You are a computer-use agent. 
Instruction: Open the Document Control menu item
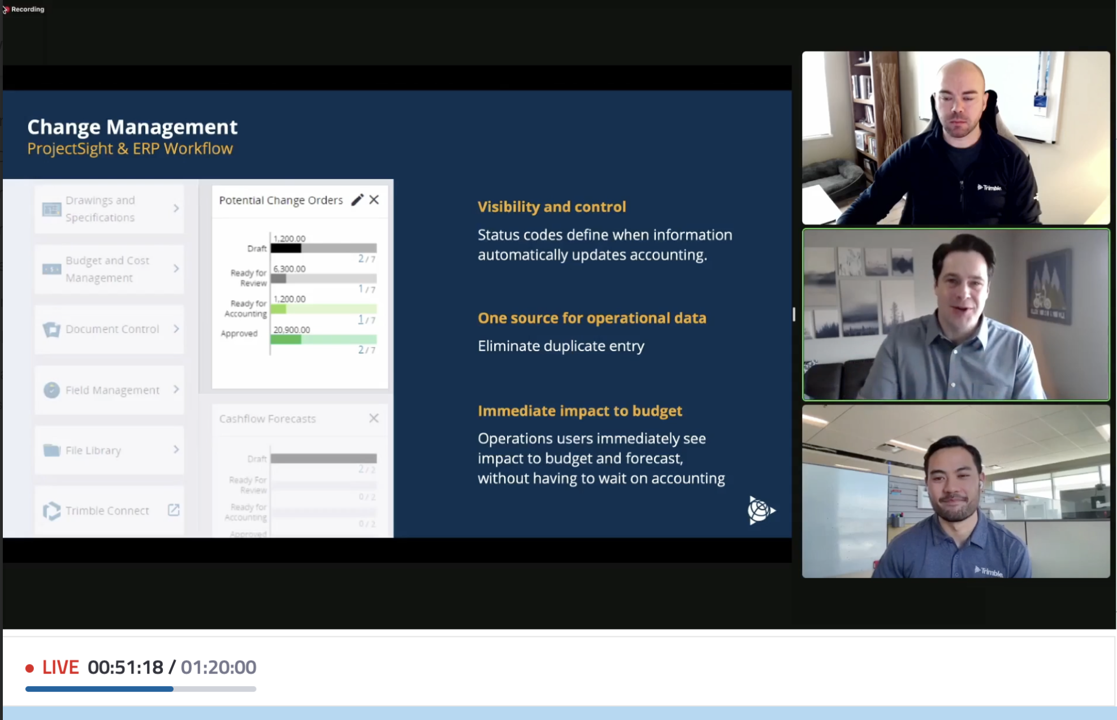click(109, 329)
